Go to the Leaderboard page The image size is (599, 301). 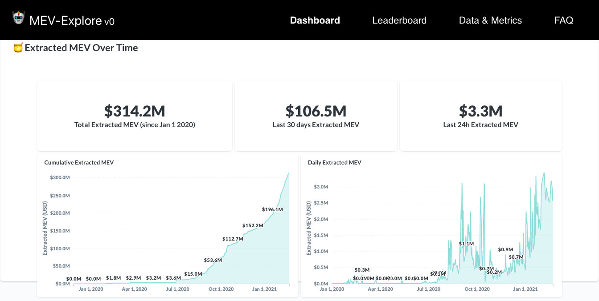pyautogui.click(x=399, y=20)
